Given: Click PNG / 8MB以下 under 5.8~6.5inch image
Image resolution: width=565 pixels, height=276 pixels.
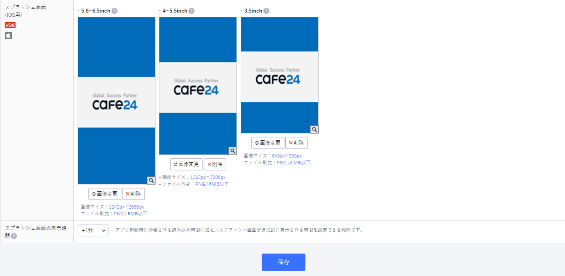Looking at the screenshot, I should [x=130, y=214].
